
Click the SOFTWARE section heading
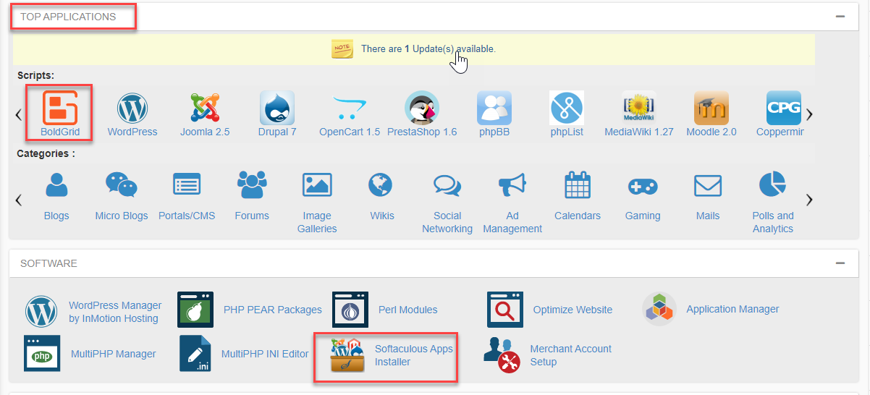pyautogui.click(x=48, y=263)
